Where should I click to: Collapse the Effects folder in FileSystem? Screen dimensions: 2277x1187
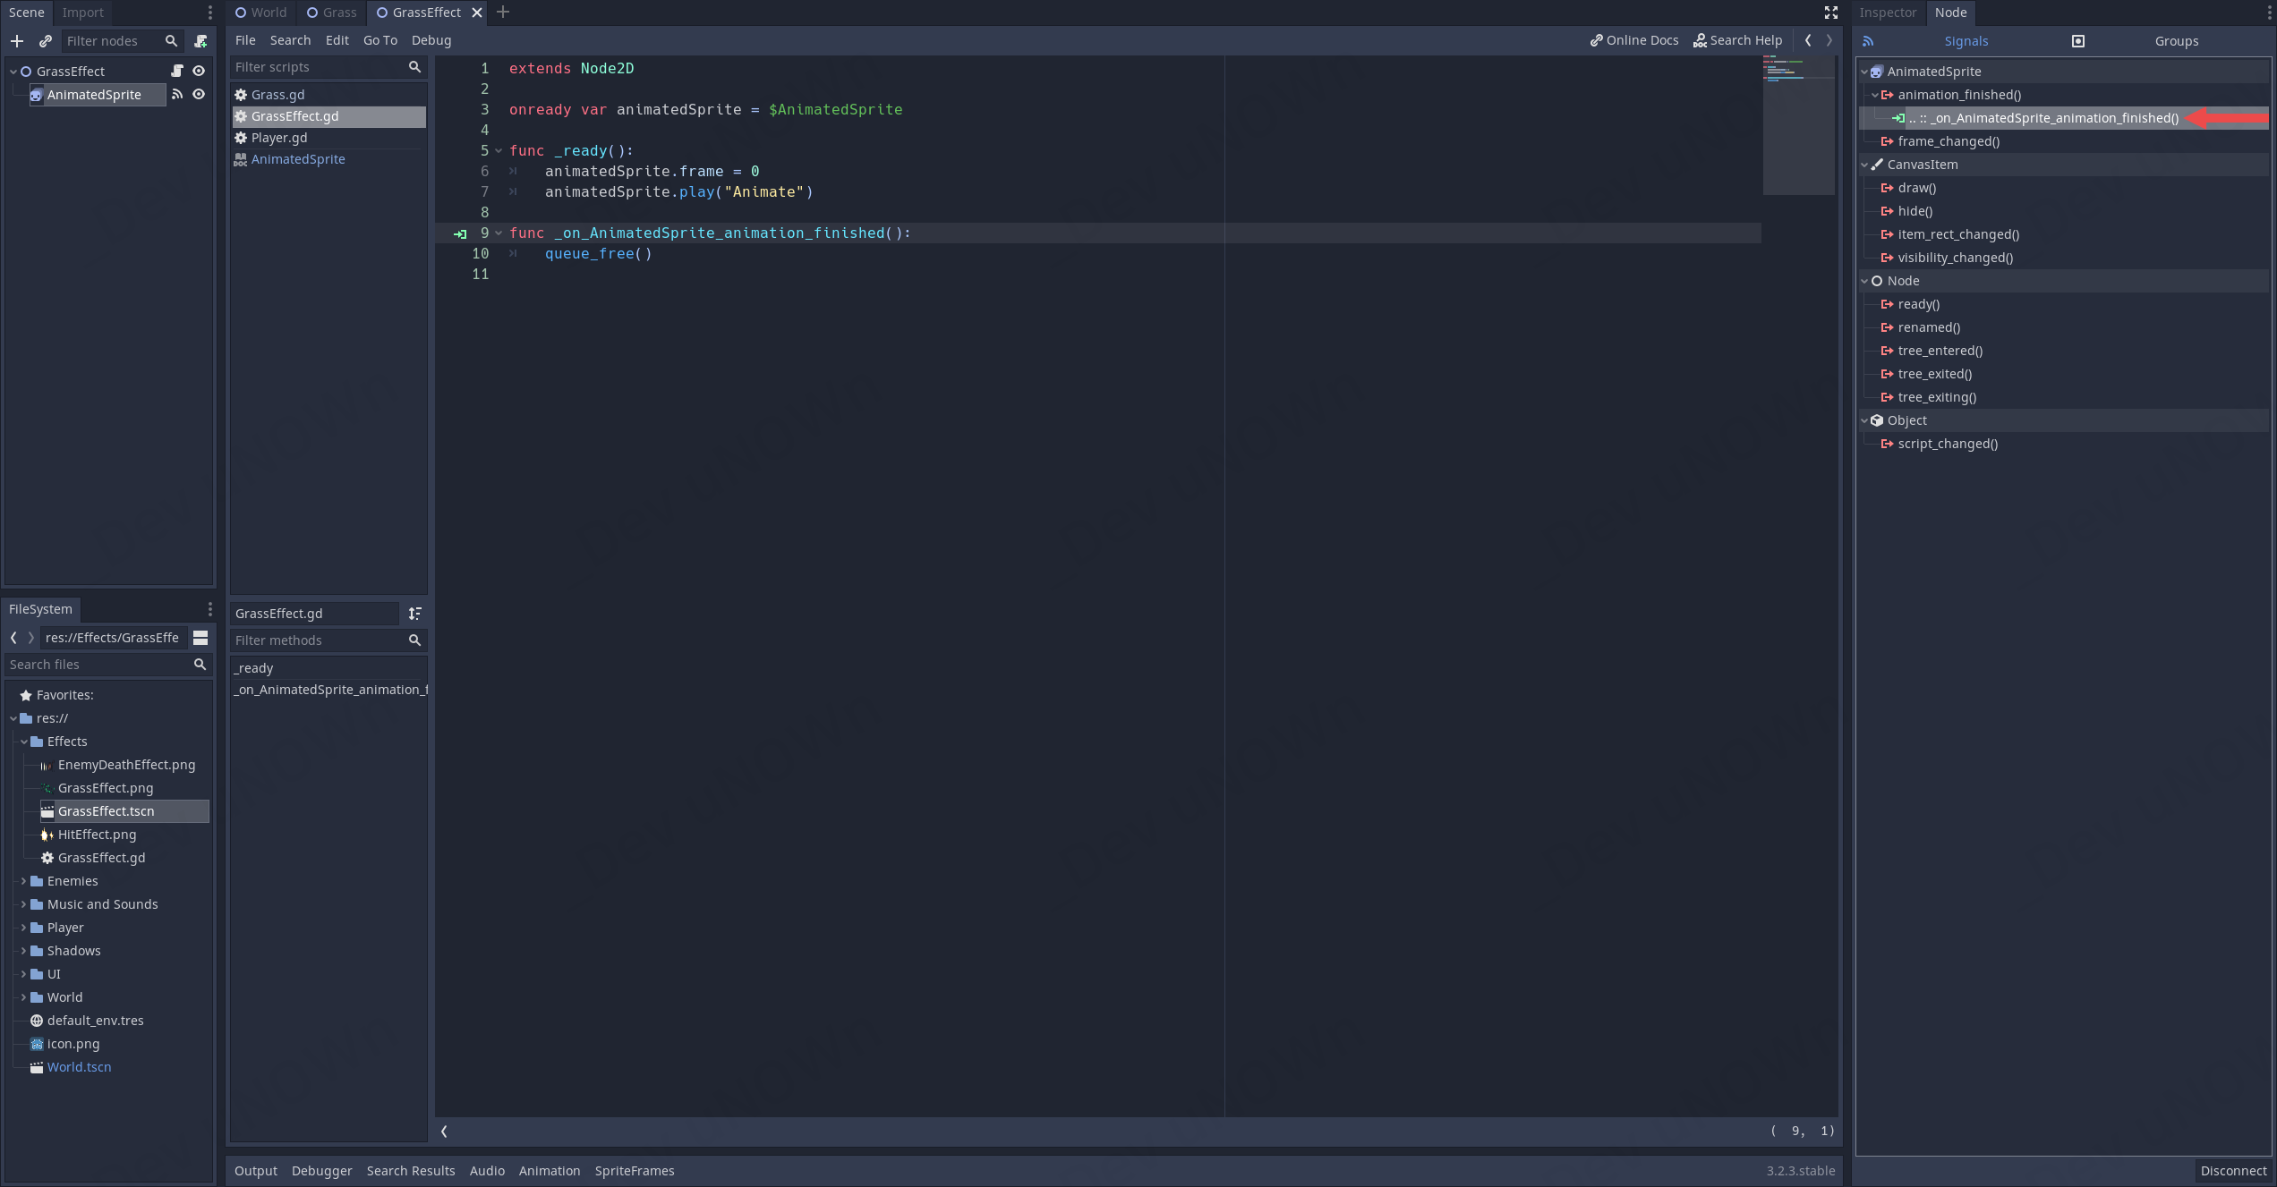(x=23, y=742)
